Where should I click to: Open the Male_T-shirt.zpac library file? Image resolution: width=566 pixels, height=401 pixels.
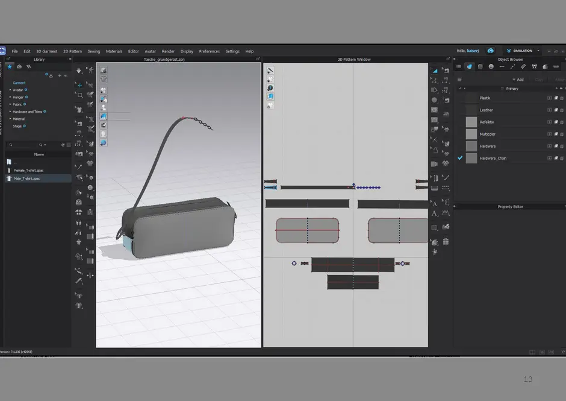pyautogui.click(x=27, y=178)
